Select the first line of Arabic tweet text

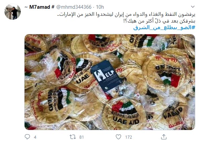(x=126, y=14)
